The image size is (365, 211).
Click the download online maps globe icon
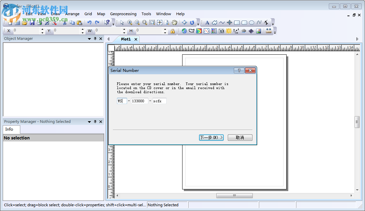point(184,31)
